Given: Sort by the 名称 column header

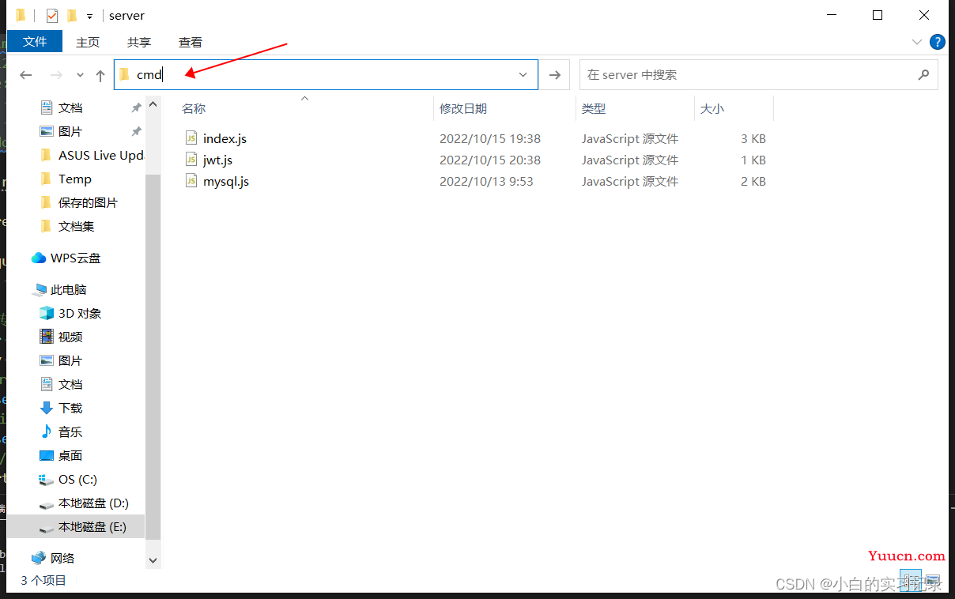Looking at the screenshot, I should [x=194, y=109].
